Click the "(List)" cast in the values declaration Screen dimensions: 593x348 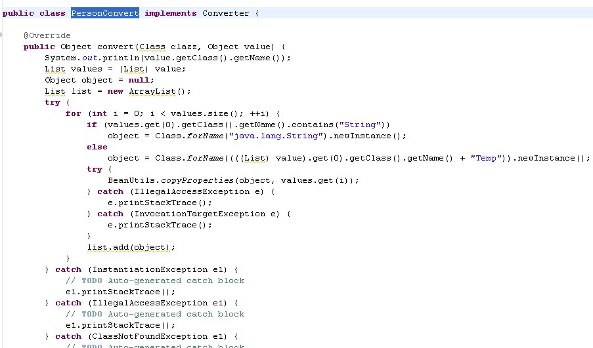(x=133, y=69)
